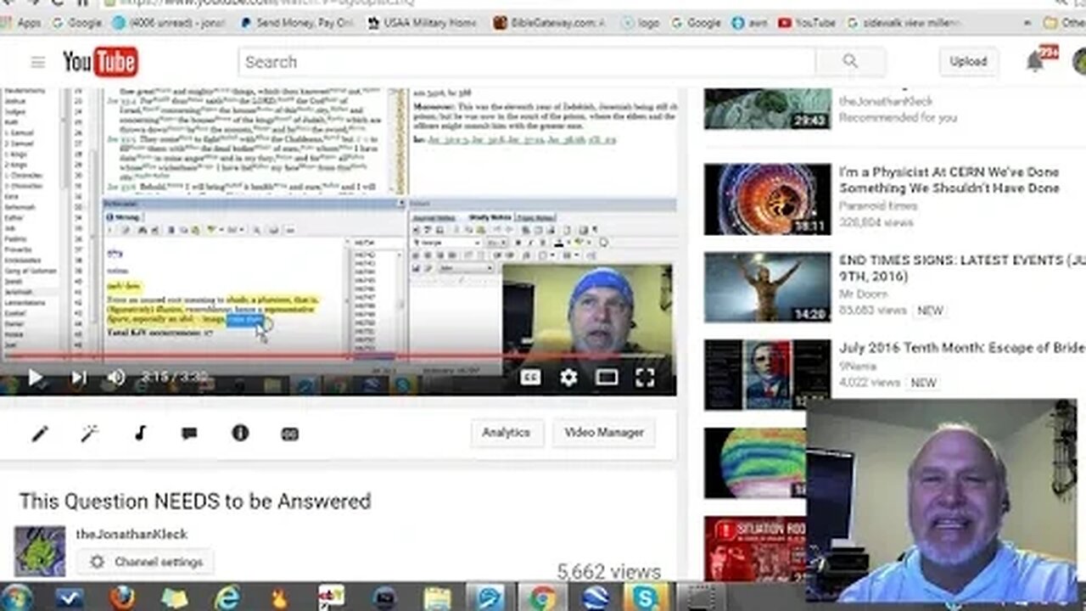Open the YouTube hamburger guide menu
This screenshot has height=611, width=1086.
[37, 62]
